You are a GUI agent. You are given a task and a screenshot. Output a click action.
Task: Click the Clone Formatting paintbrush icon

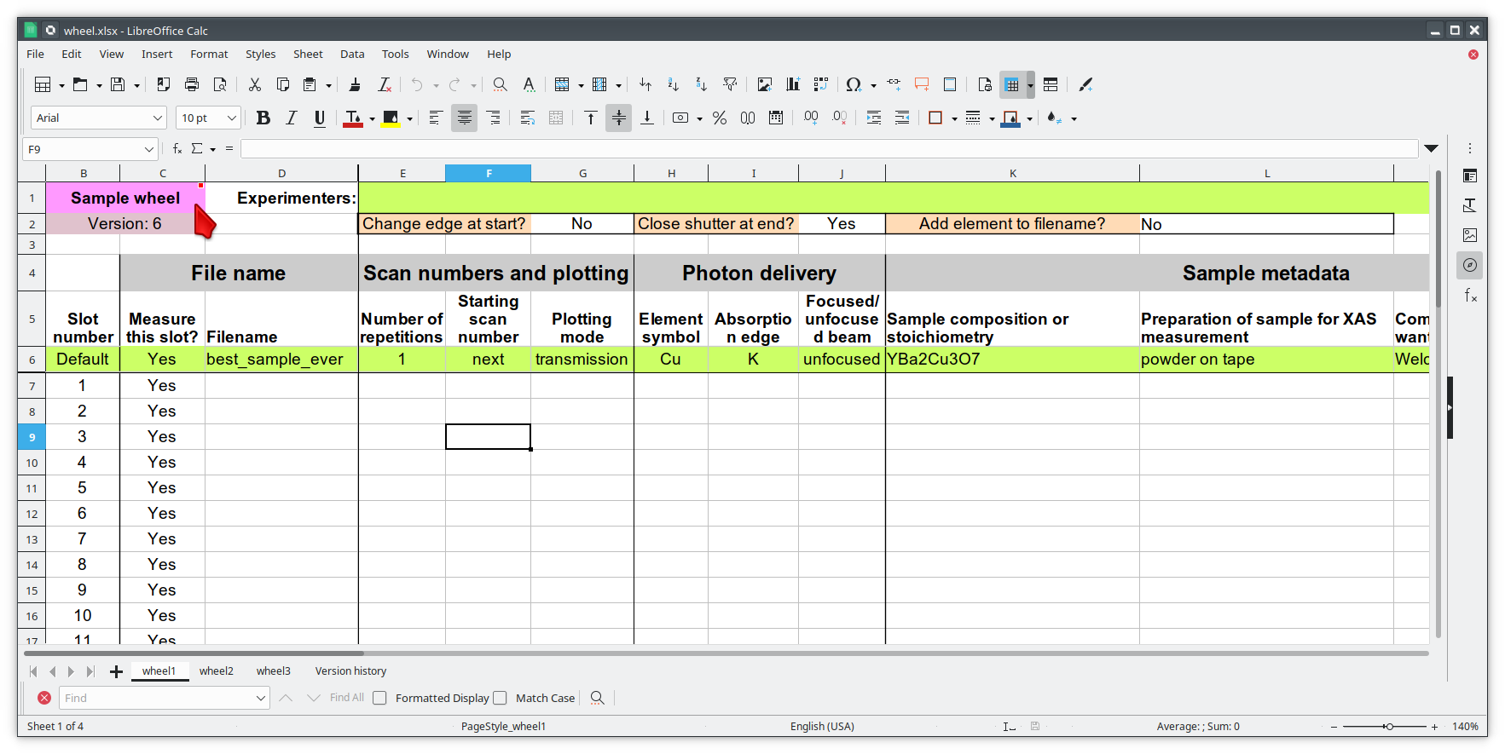[355, 84]
